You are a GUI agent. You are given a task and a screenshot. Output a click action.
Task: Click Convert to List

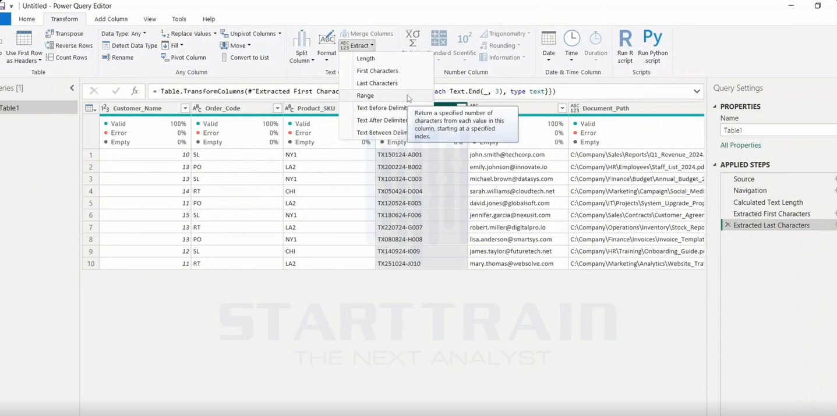(x=245, y=58)
